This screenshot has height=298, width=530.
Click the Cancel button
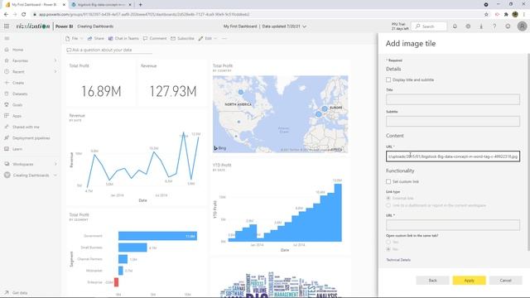click(506, 281)
